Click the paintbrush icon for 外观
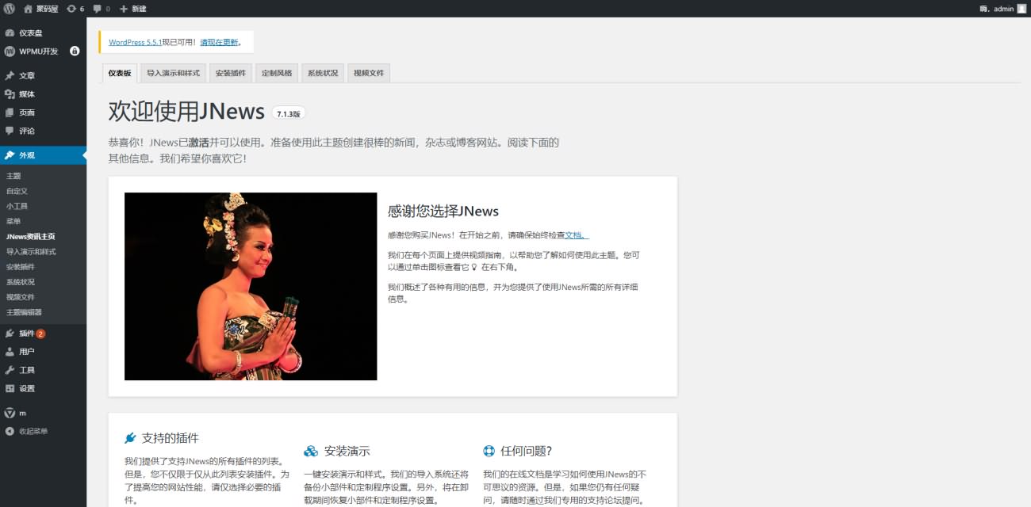1031x507 pixels. click(10, 155)
